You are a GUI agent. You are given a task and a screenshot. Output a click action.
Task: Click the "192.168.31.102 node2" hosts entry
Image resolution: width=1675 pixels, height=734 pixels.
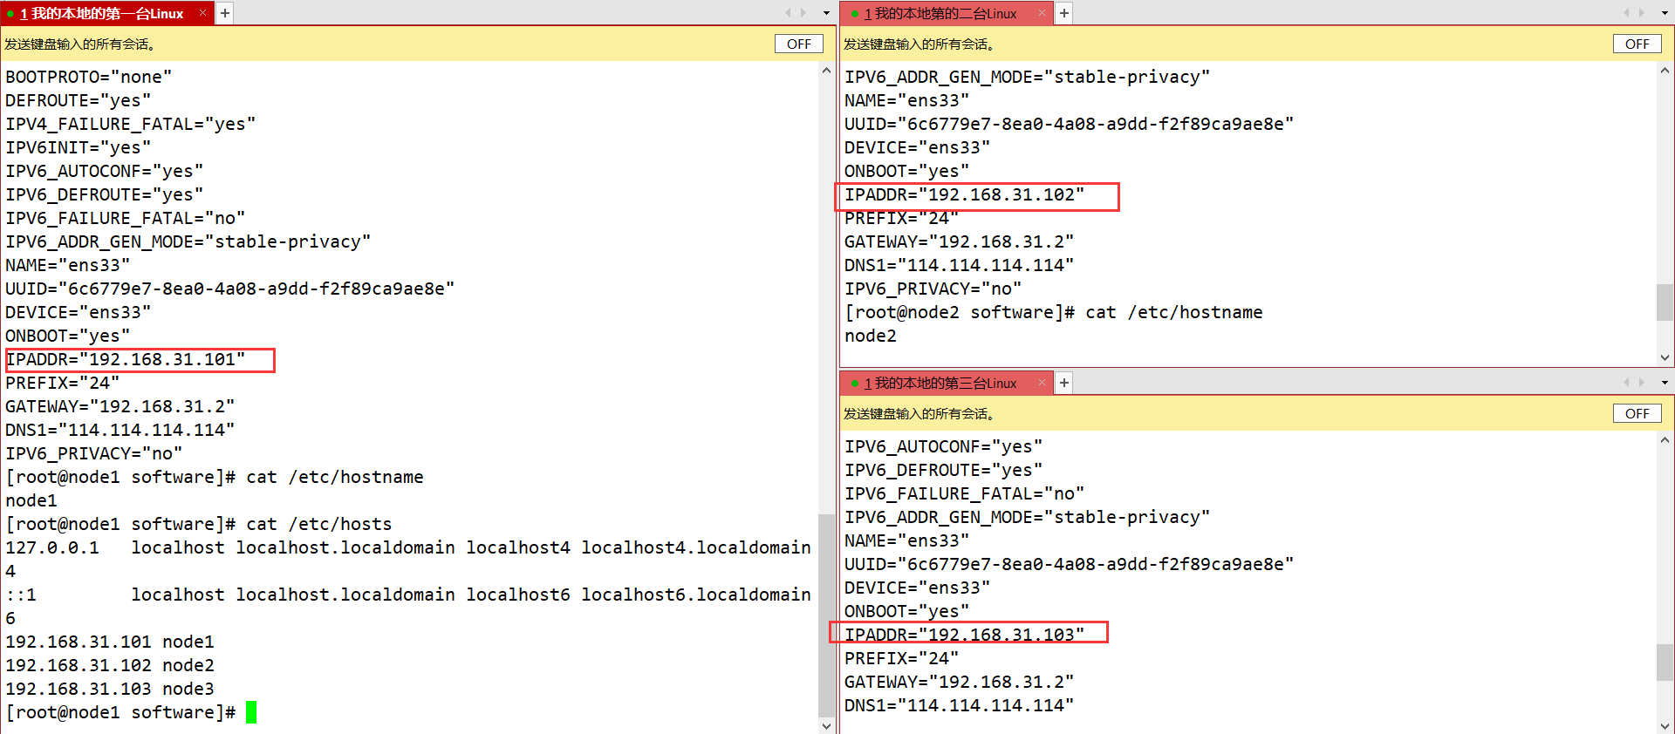point(110,665)
